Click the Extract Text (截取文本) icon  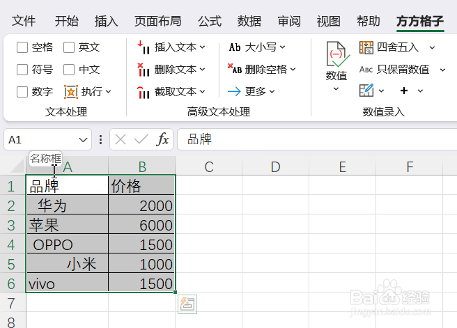click(x=144, y=92)
